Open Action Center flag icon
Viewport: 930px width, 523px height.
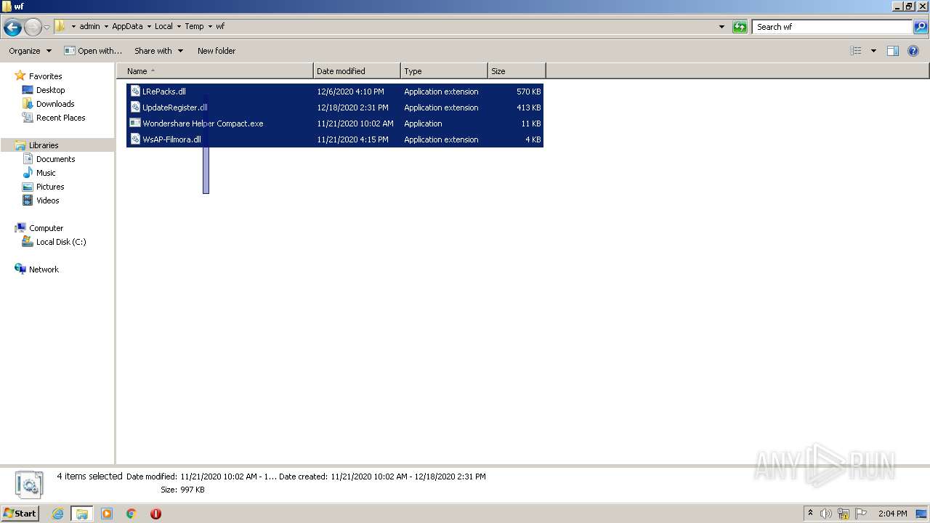tap(861, 514)
